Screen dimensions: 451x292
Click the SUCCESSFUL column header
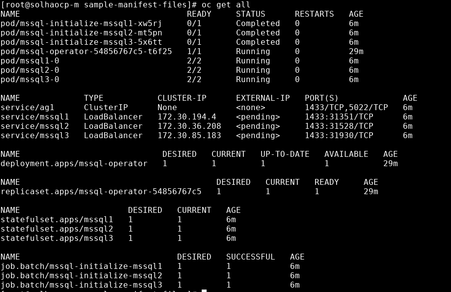(x=250, y=257)
